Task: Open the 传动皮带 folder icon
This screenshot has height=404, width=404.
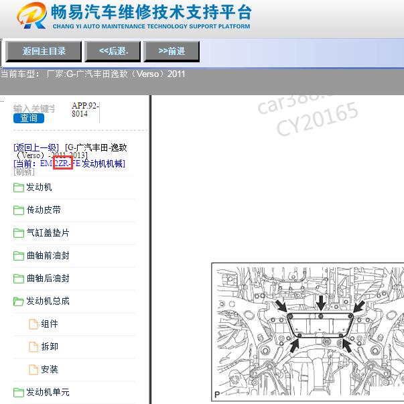Action: (x=19, y=210)
